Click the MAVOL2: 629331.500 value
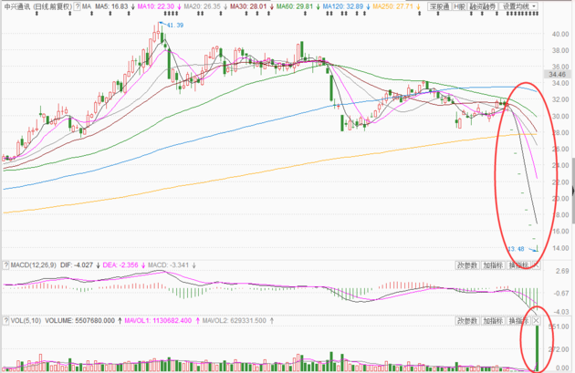The image size is (575, 373). (x=235, y=321)
